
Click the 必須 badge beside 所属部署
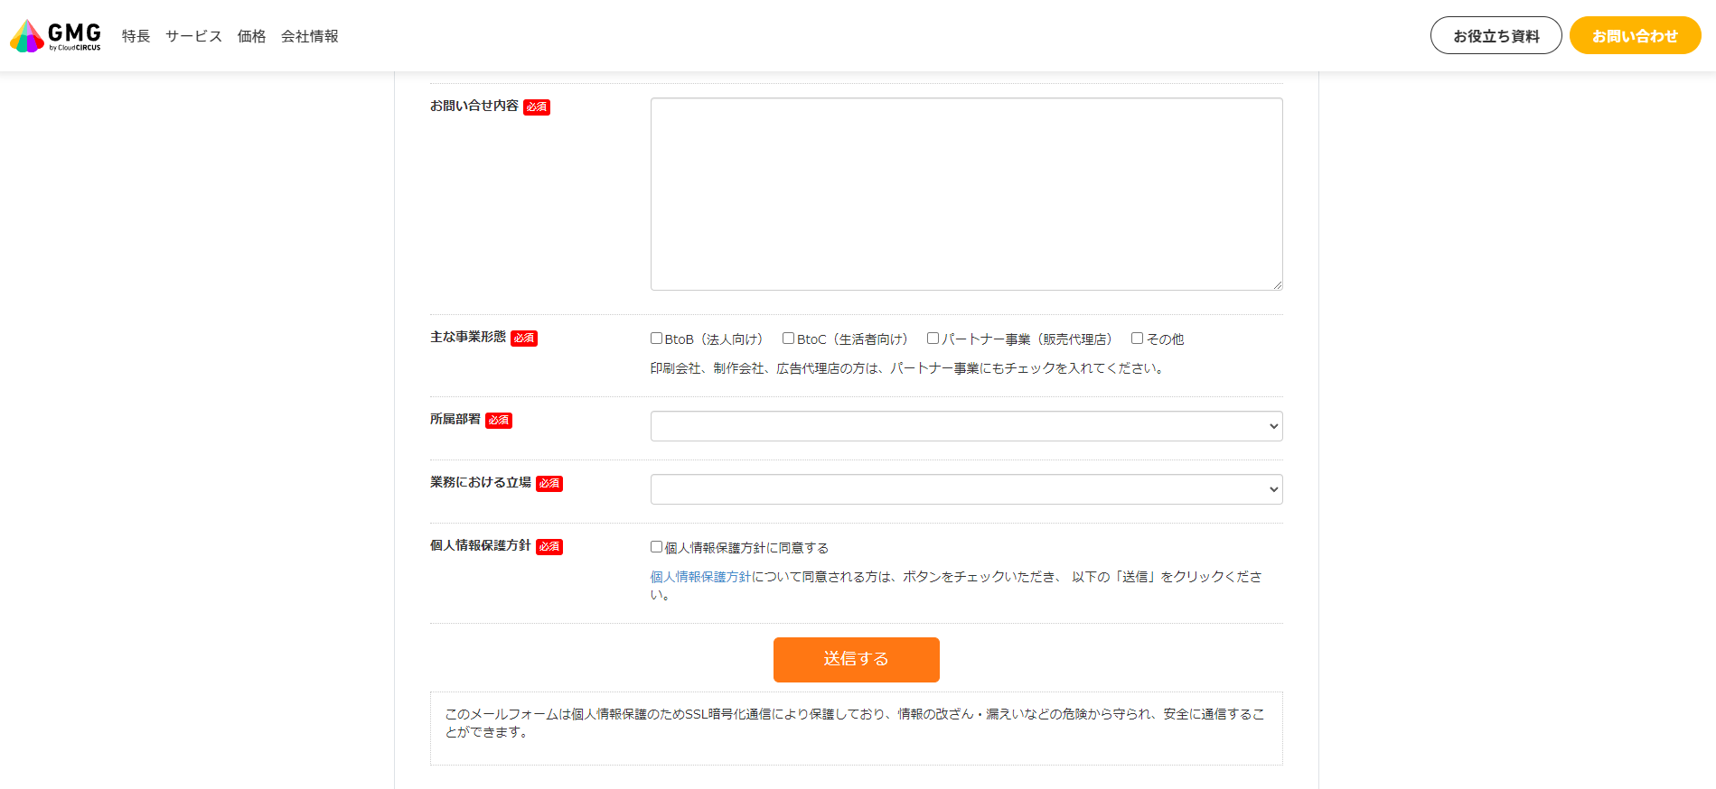[x=499, y=421]
